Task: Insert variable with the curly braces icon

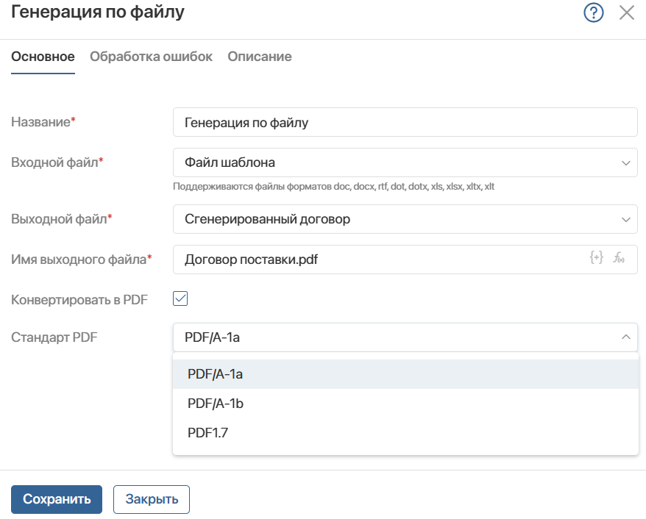Action: pyautogui.click(x=596, y=257)
